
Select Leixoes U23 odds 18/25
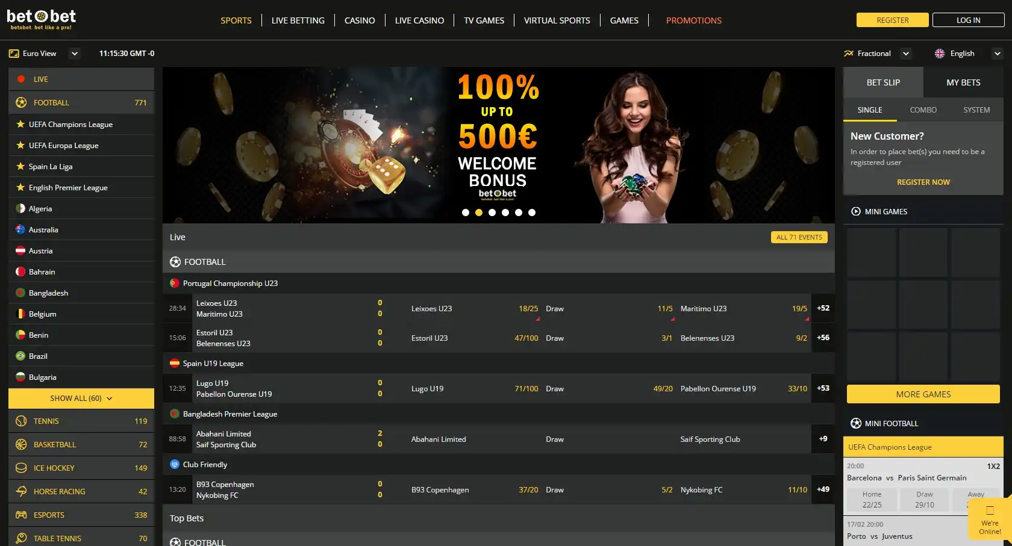point(528,309)
